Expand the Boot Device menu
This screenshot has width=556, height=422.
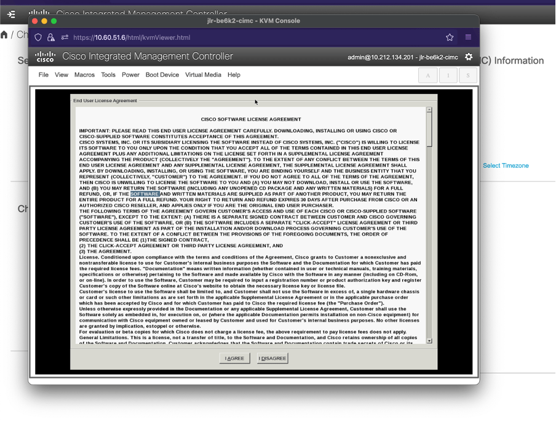(162, 75)
